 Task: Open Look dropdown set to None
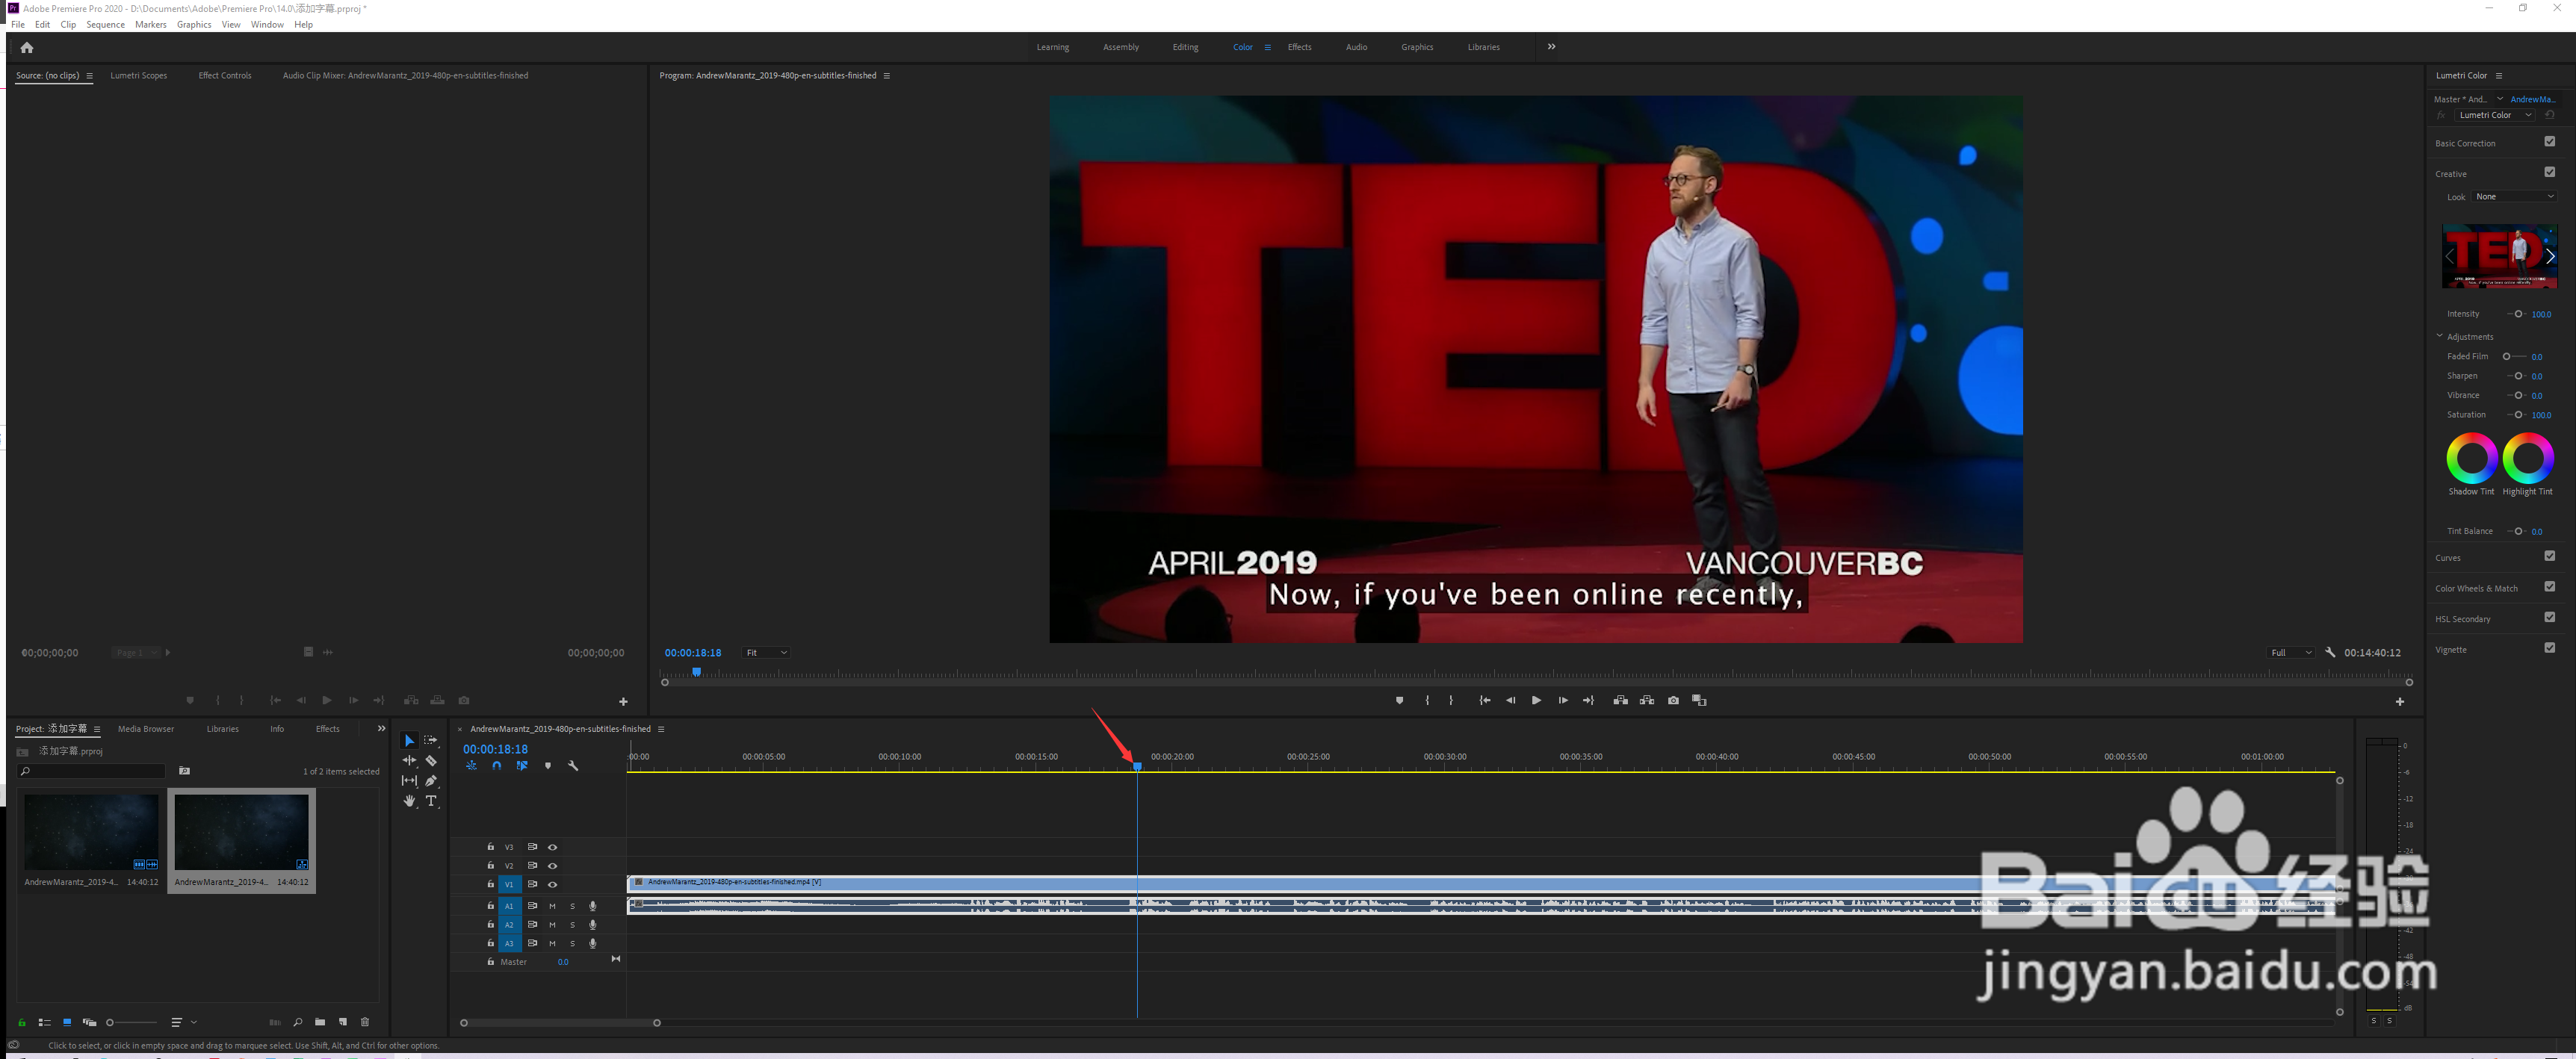2514,197
